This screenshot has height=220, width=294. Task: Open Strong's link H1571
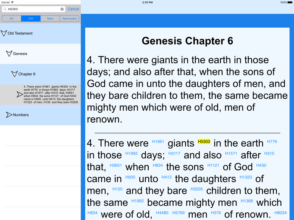point(231,154)
